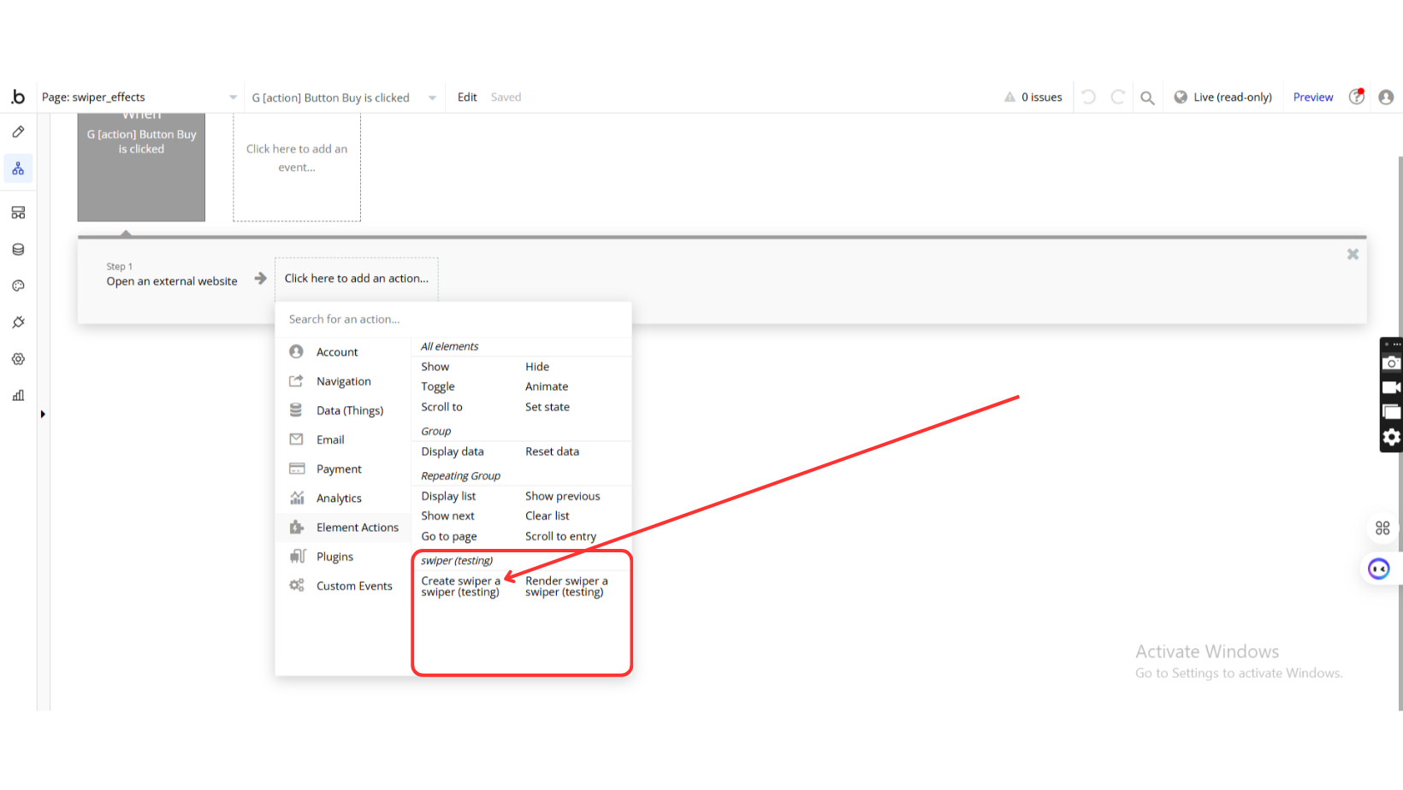Screen dimensions: 1403x790
Task: Open the Logs chart icon in sidebar
Action: point(18,395)
